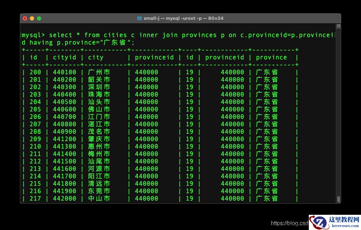Click the province column header
This screenshot has height=230, width=361.
(x=272, y=57)
